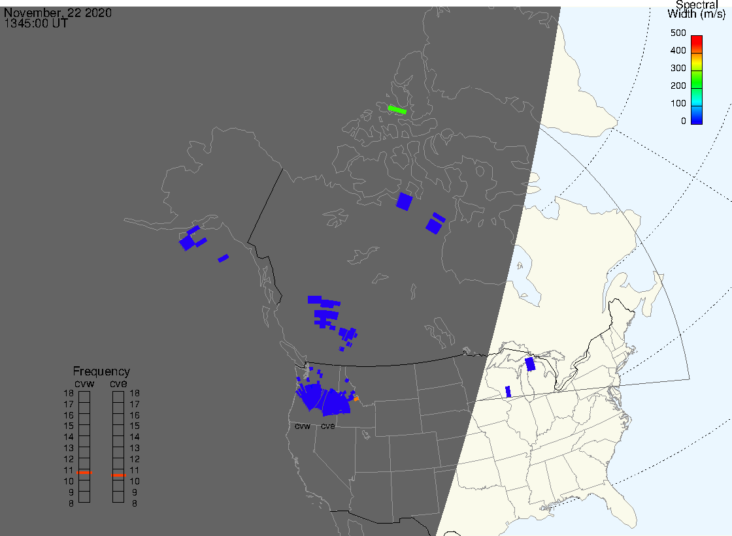Screen dimensions: 732x536
Task: Click the green scatter patch in the Arctic
Action: pyautogui.click(x=397, y=110)
